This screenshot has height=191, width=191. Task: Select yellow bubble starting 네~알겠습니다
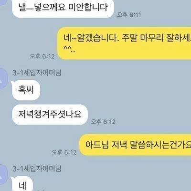tap(124, 43)
